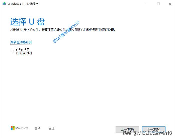This screenshot has width=176, height=139.
Task: Open the 法律 legal link
Action: coord(51,128)
